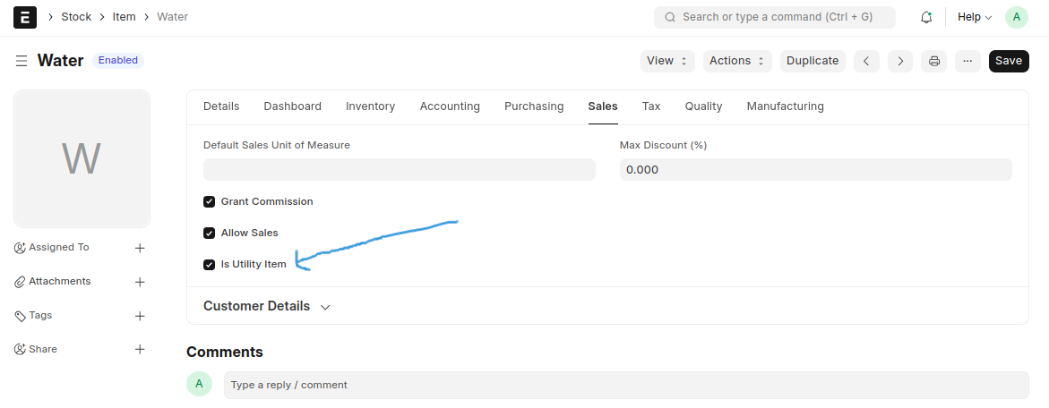Image resolution: width=1049 pixels, height=408 pixels.
Task: Switch to the Accounting tab
Action: [x=450, y=106]
